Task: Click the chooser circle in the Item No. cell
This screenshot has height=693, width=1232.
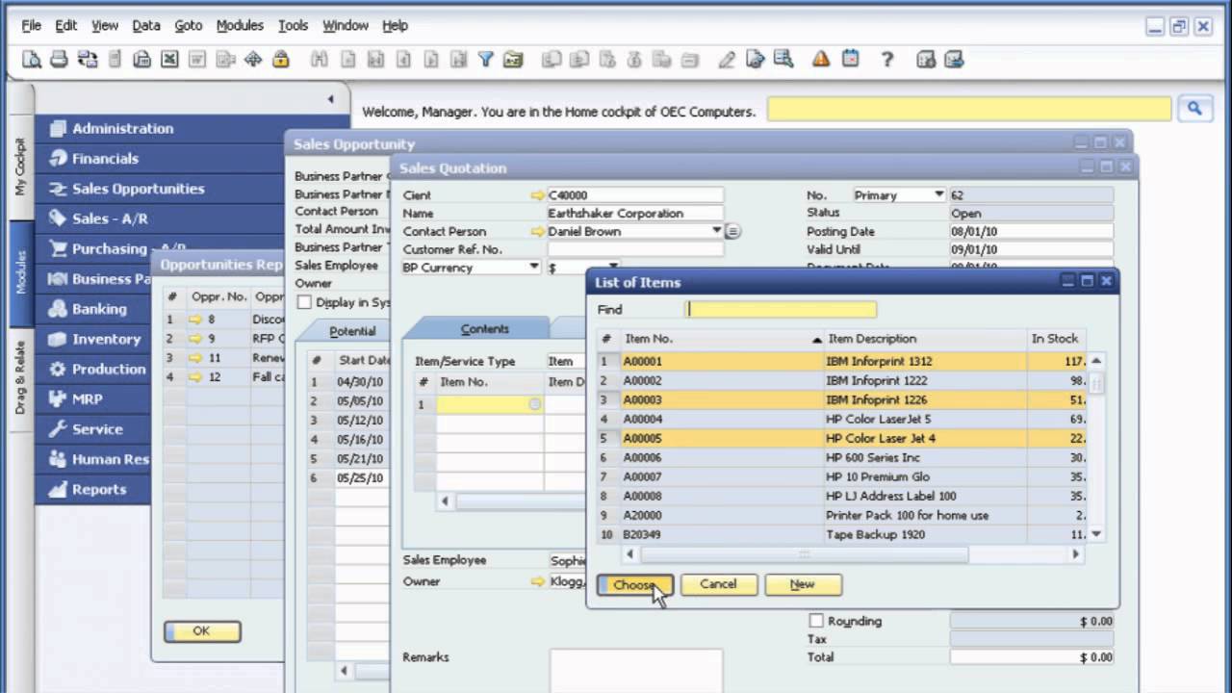Action: 535,404
